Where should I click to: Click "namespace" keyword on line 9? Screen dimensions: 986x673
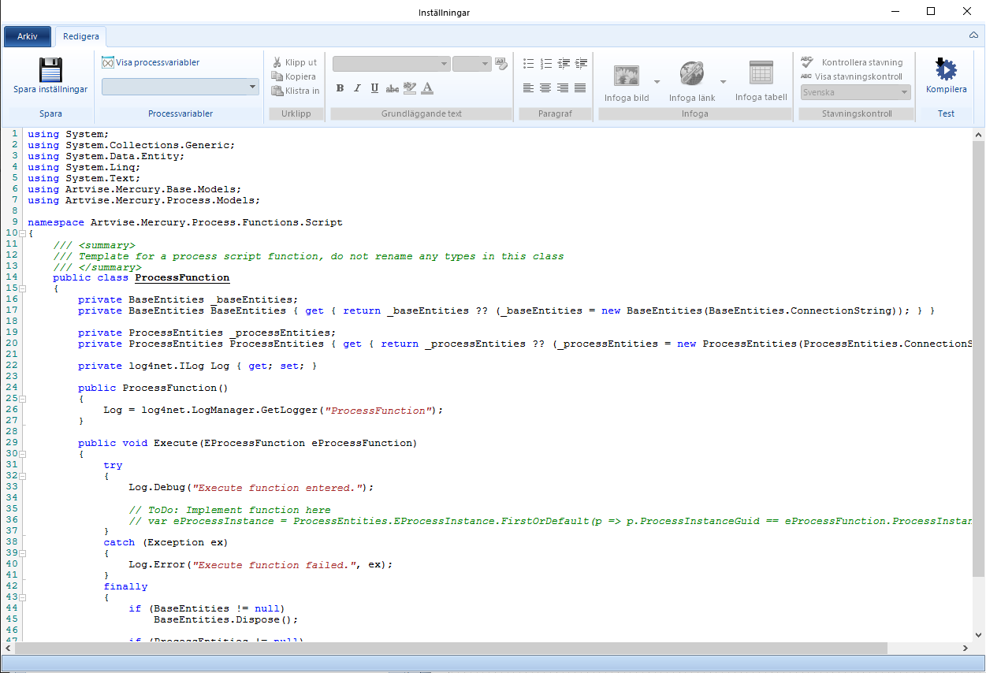tap(56, 222)
